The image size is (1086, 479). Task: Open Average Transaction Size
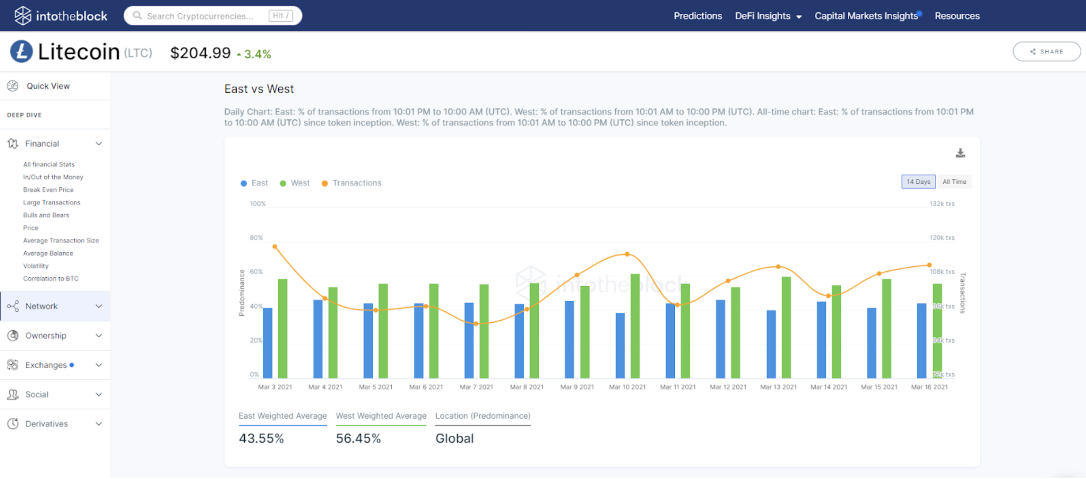(61, 240)
